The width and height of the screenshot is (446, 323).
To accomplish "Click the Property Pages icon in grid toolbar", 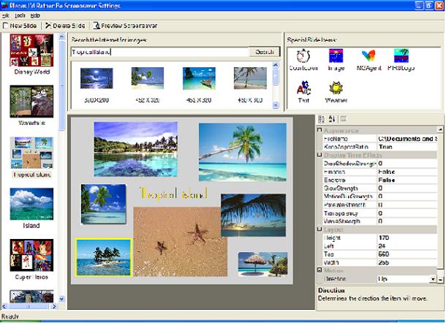I will point(344,119).
